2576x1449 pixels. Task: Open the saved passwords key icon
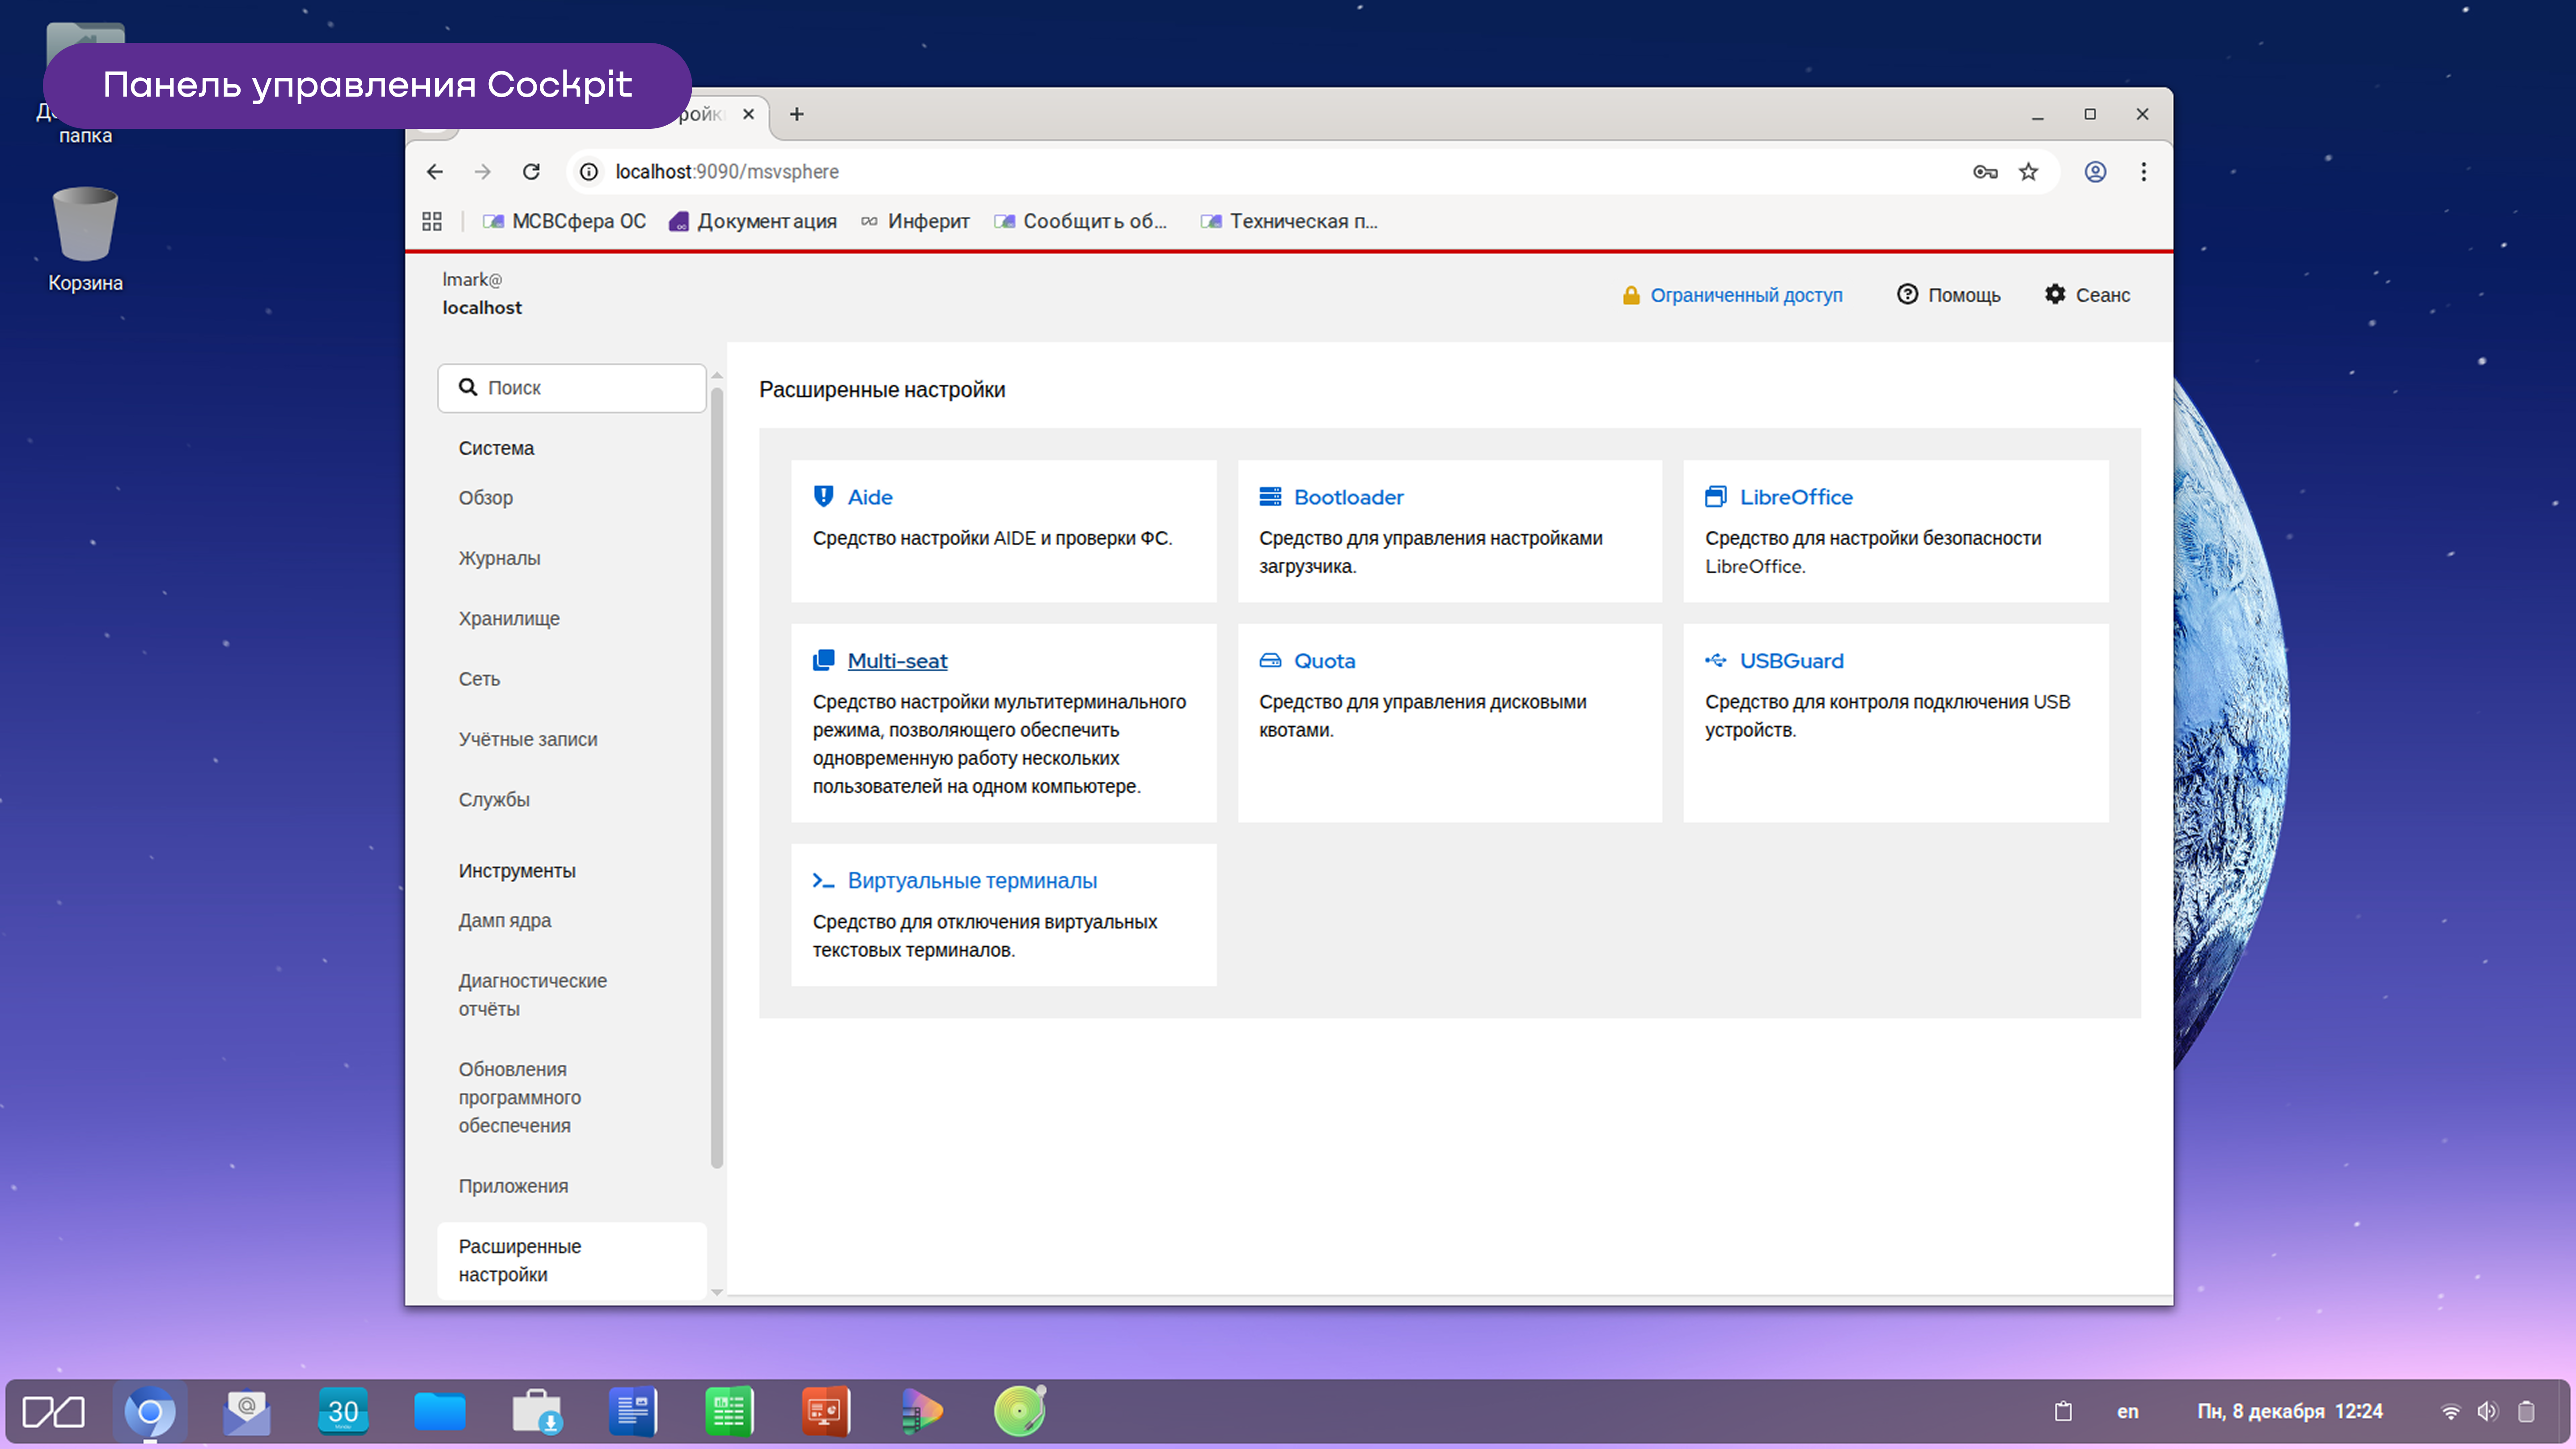point(1985,172)
